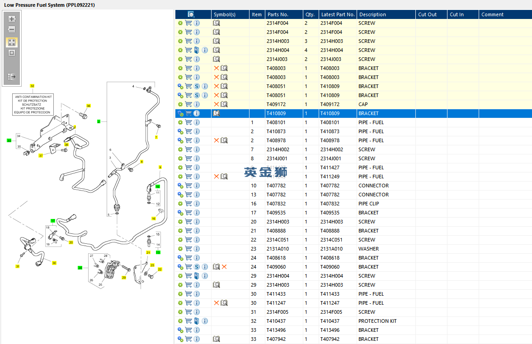532x344 pixels.
Task: Add T413496 BRACKET to cart
Action: pyautogui.click(x=188, y=330)
